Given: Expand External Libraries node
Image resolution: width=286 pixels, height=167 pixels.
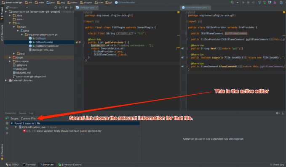Looking at the screenshot, I should coord(6,80).
